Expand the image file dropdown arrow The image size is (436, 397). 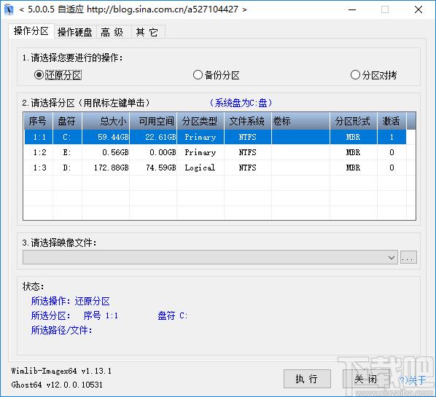click(x=392, y=258)
